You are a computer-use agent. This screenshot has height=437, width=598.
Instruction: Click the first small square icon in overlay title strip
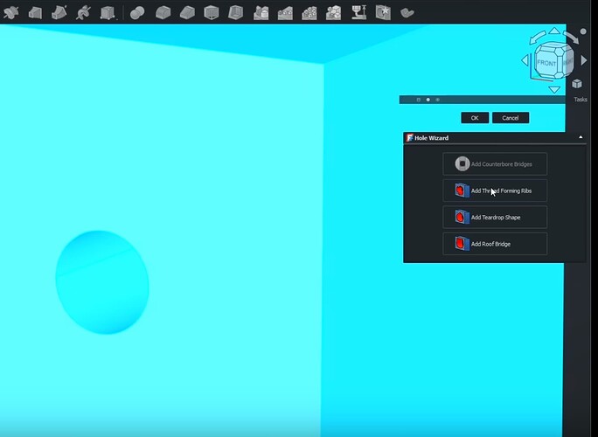[x=419, y=100]
